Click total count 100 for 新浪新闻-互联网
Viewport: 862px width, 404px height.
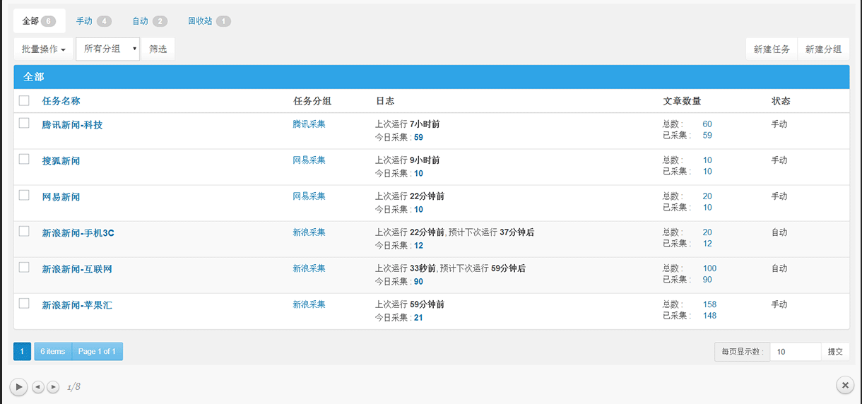pyautogui.click(x=709, y=268)
